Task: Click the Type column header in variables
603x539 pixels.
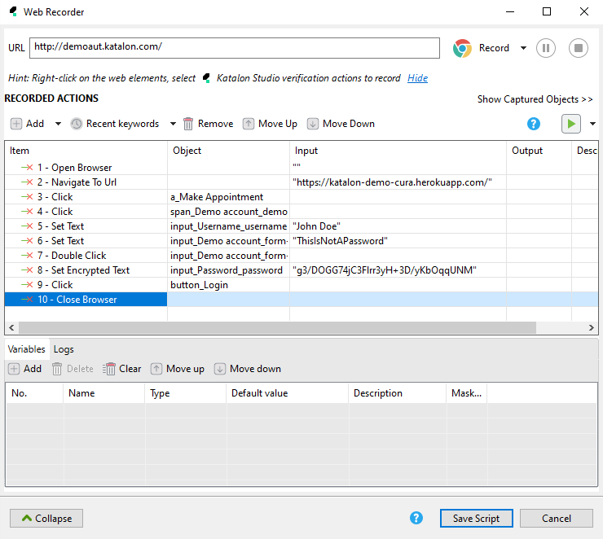Action: pos(185,393)
